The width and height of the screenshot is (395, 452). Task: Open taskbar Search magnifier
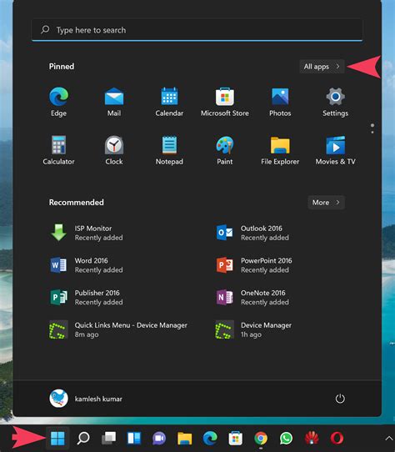tap(83, 439)
